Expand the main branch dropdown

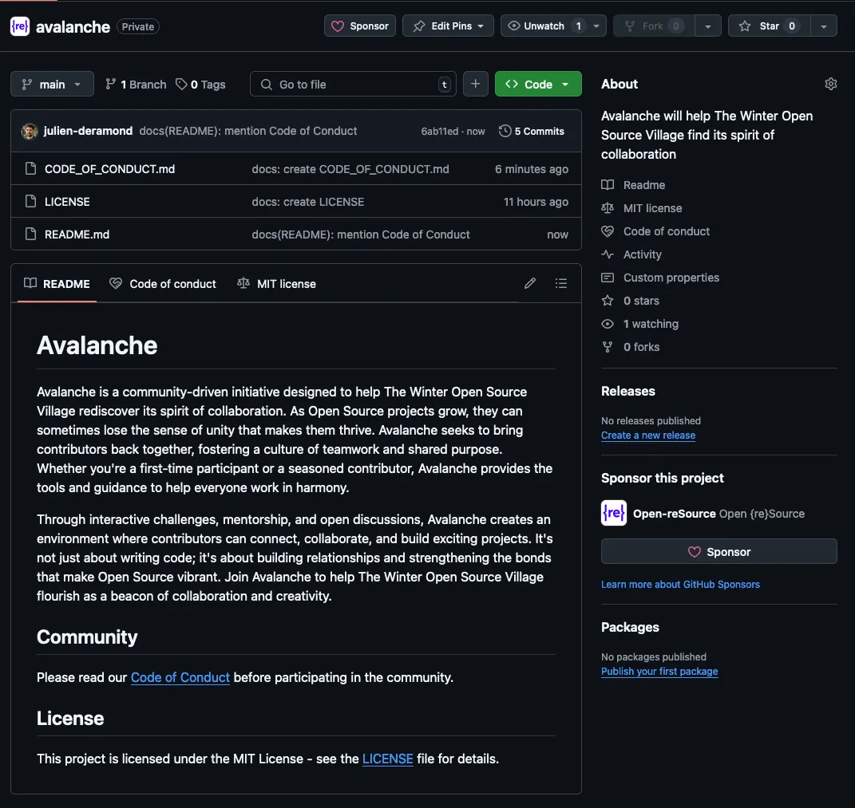pos(52,84)
